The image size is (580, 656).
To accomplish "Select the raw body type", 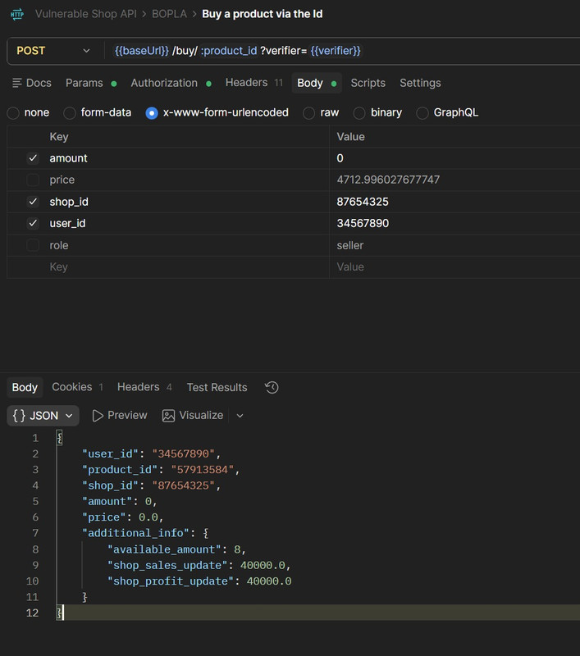I will (x=308, y=113).
